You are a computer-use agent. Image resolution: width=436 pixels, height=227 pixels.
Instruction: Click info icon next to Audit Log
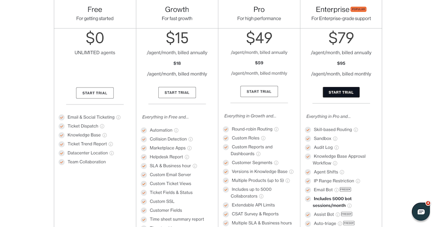(337, 147)
